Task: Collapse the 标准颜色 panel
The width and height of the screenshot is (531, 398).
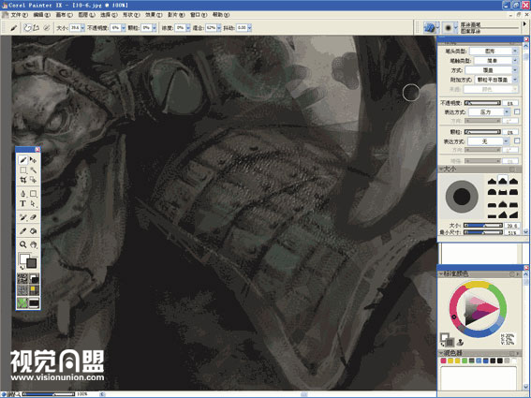Action: coord(442,273)
